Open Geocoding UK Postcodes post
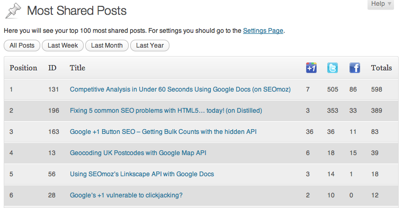Image resolution: width=403 pixels, height=208 pixels. point(138,153)
